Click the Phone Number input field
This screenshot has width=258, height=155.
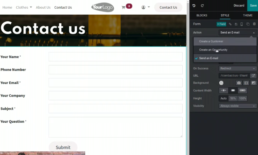pos(115,70)
